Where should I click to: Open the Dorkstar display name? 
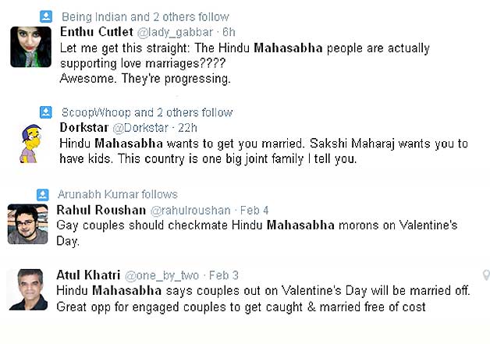click(x=84, y=127)
